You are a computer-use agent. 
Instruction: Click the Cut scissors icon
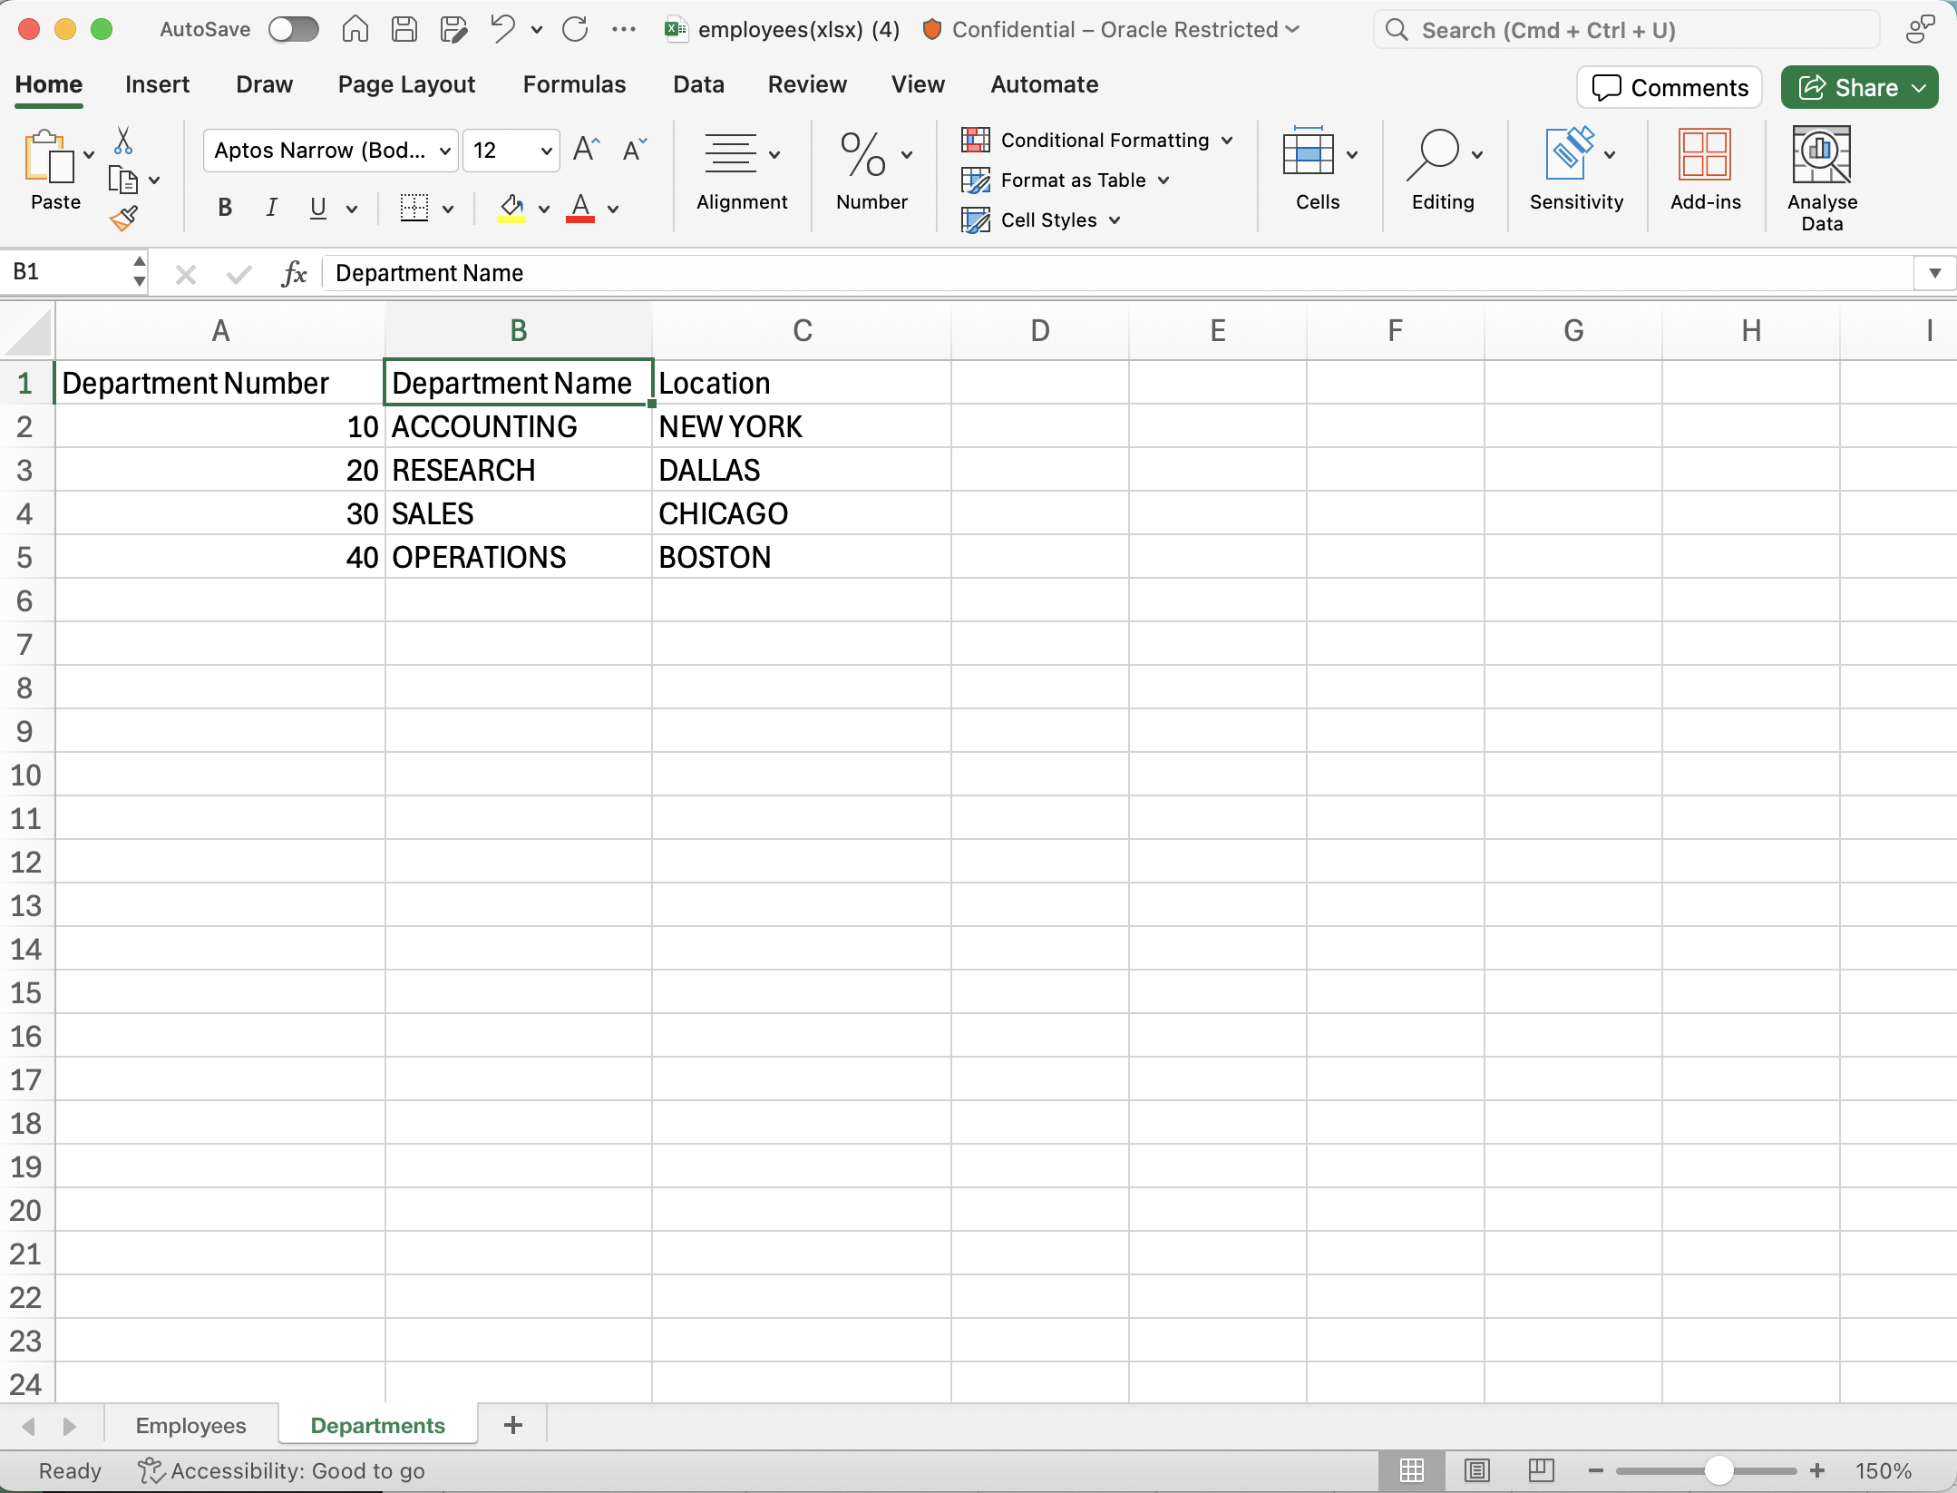[123, 141]
